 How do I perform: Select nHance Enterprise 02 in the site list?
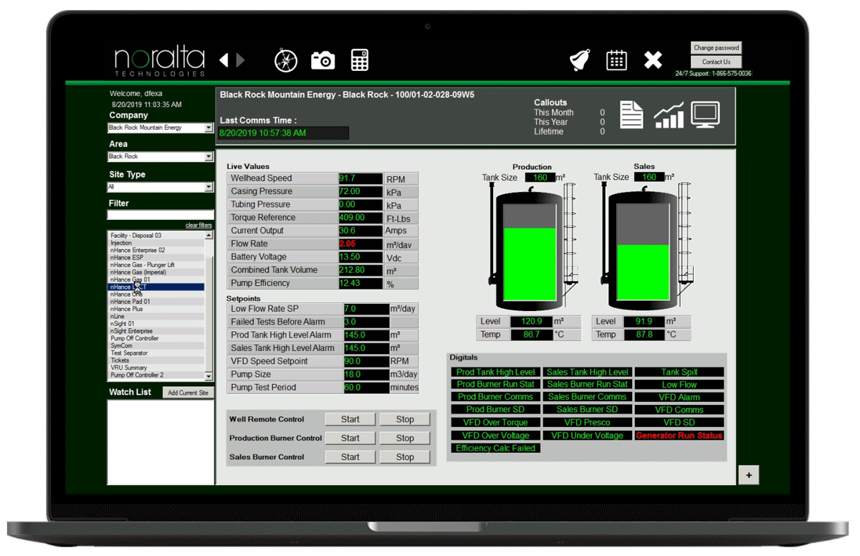[x=156, y=250]
